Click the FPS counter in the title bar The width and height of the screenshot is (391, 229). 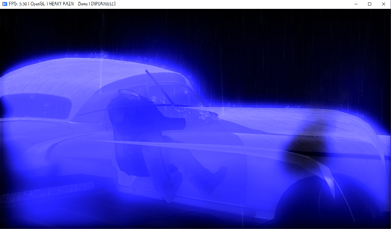pyautogui.click(x=18, y=4)
